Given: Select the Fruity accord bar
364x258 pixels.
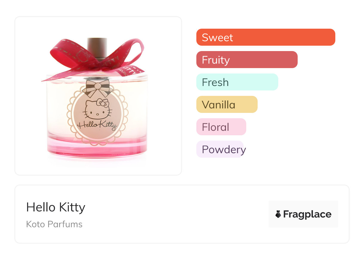Looking at the screenshot, I should pos(247,60).
